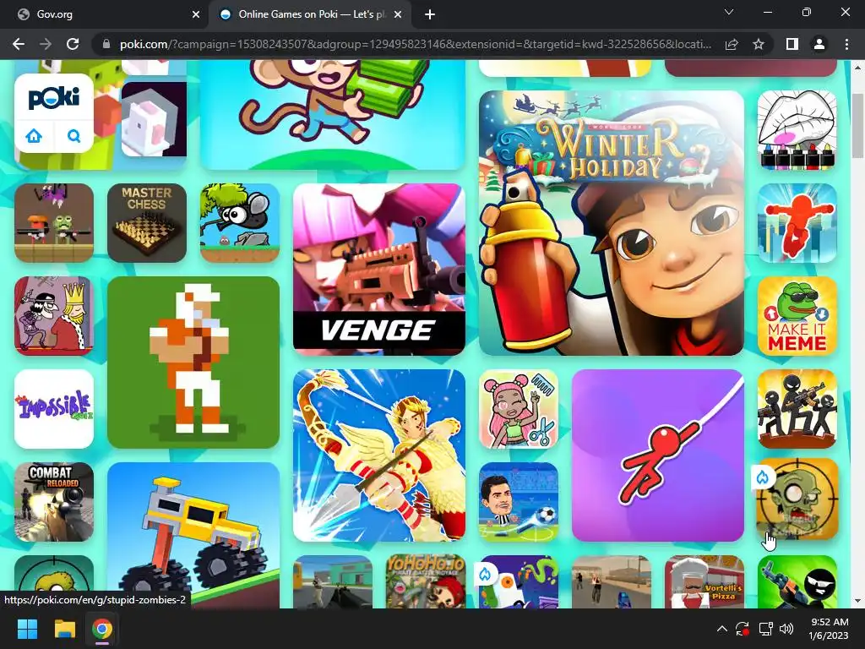
Task: Open a new browser tab
Action: 430,14
